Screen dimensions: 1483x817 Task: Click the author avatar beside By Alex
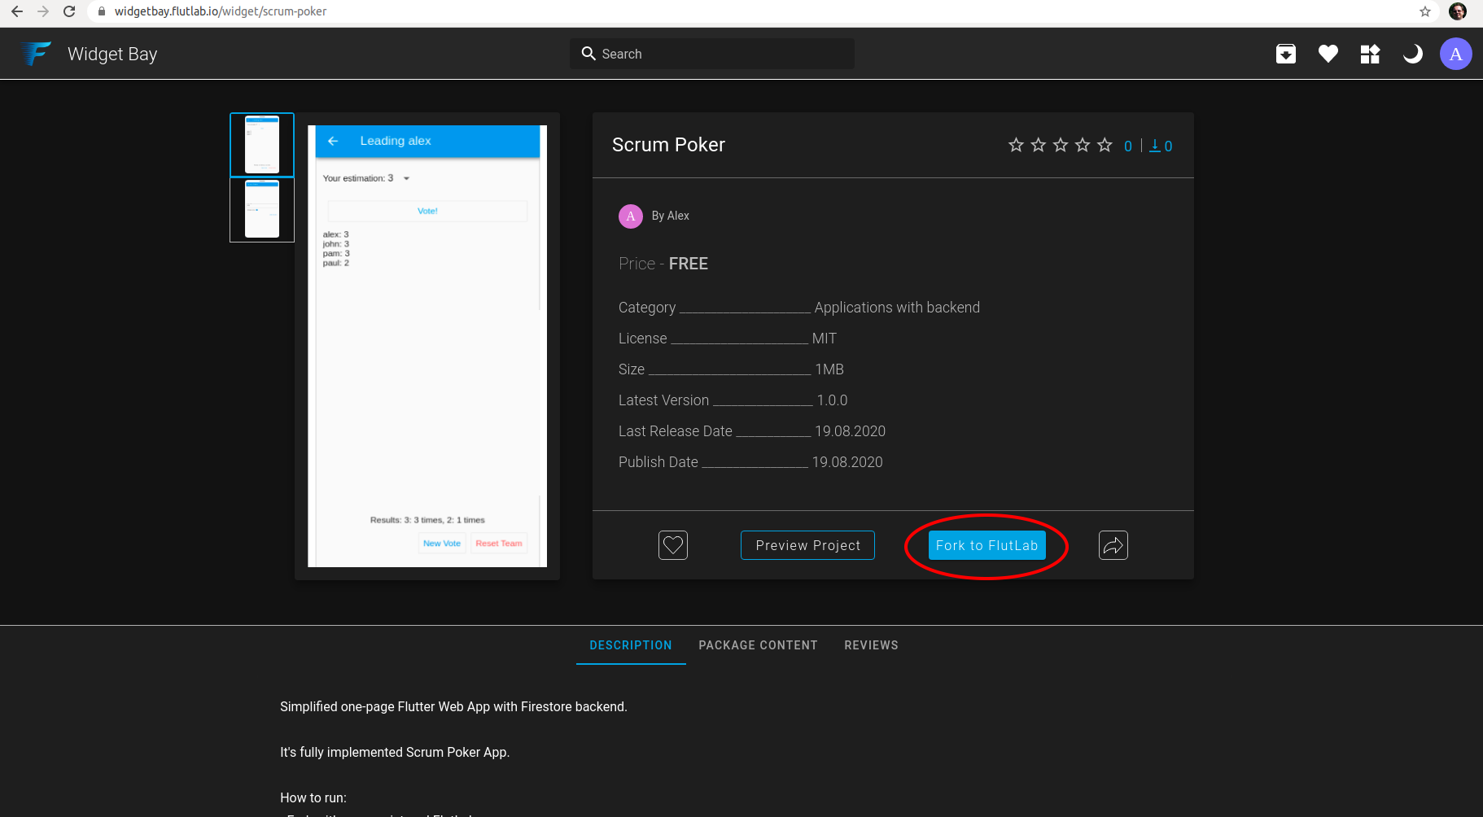(631, 216)
